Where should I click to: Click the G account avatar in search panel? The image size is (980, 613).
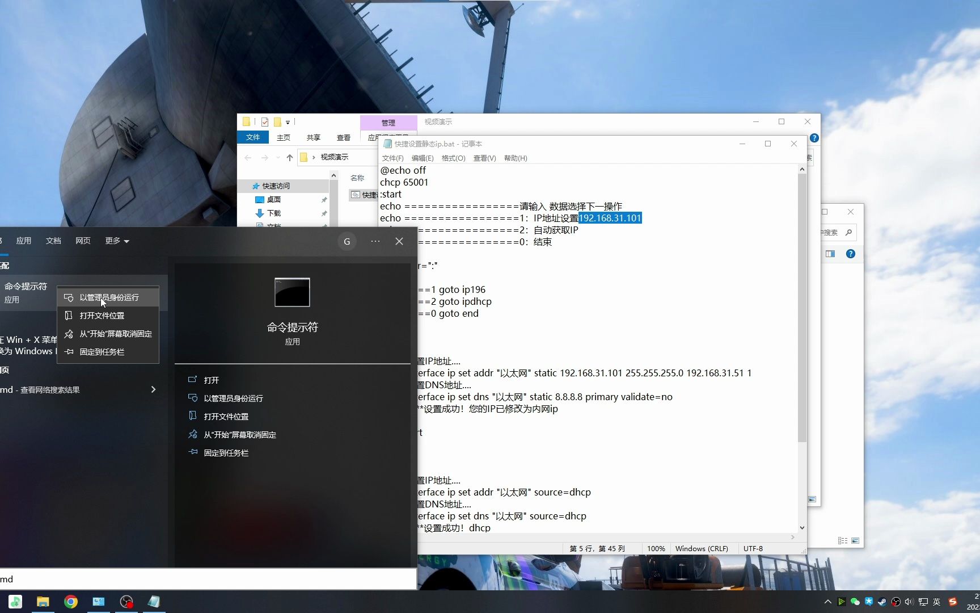(x=347, y=241)
